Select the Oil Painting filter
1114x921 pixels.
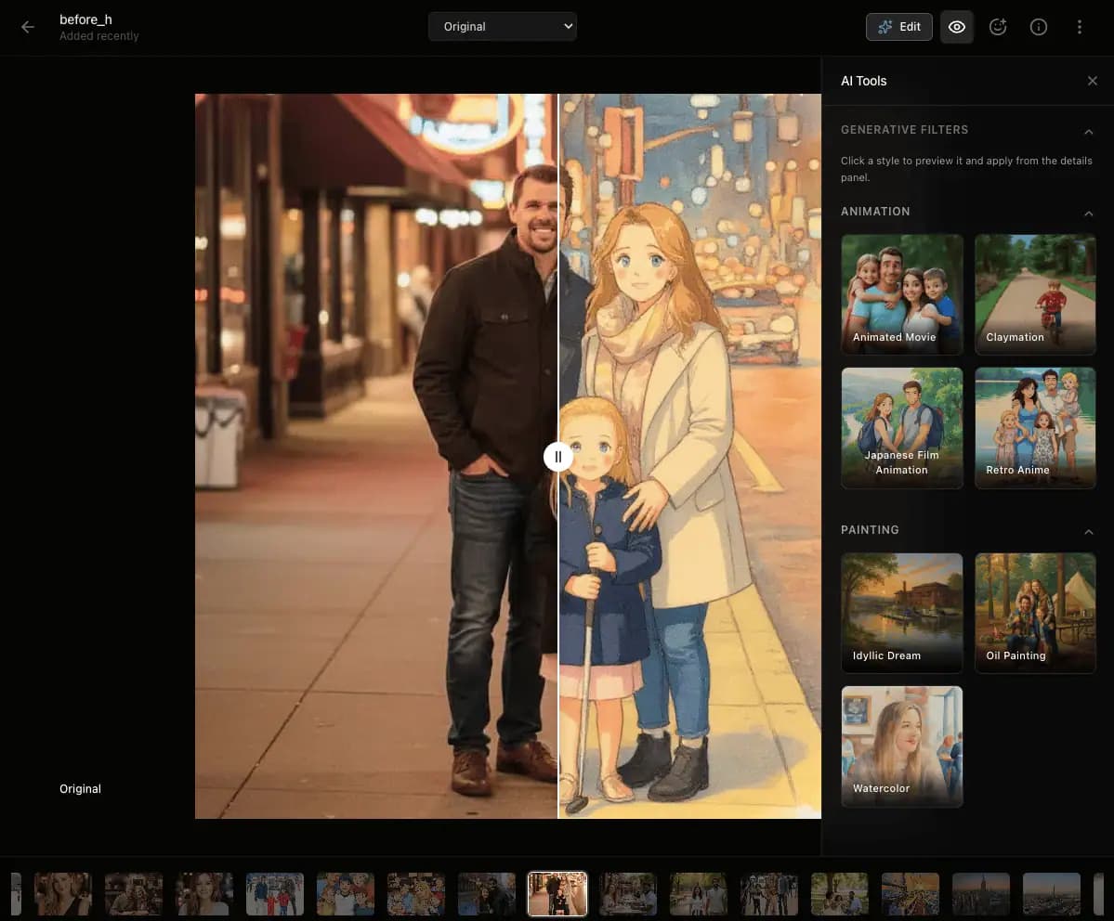[x=1034, y=613]
